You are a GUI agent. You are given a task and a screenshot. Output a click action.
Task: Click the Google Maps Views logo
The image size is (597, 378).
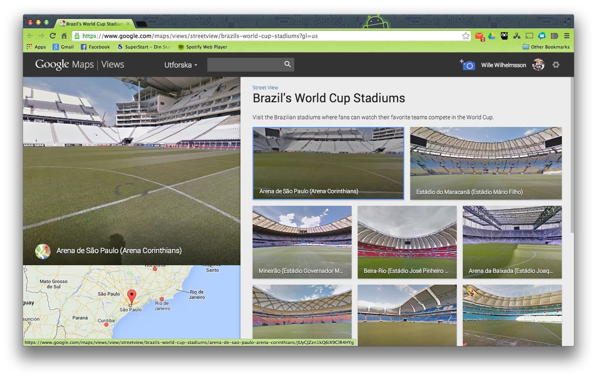click(80, 64)
